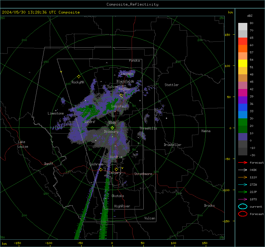265x247 pixels.
Task: Click the 2024/05/30 13:28:36 UTC timestamp
Action: tap(41, 12)
